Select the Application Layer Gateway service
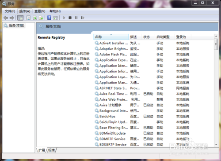The image size is (221, 161). point(142,77)
